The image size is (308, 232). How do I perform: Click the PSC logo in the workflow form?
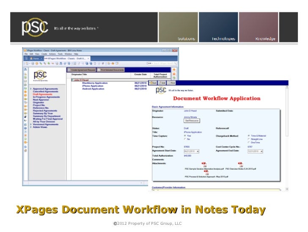click(x=161, y=90)
